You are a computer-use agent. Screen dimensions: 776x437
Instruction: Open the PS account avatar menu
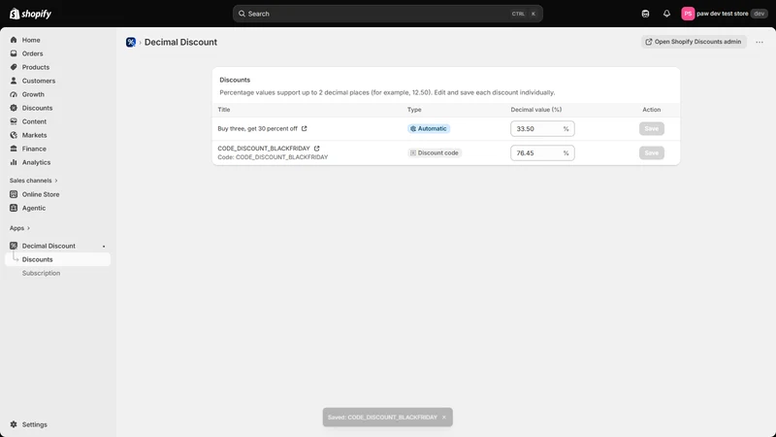pyautogui.click(x=688, y=14)
